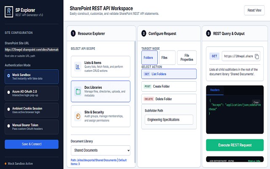Click the GET method badge in output

[214, 56]
